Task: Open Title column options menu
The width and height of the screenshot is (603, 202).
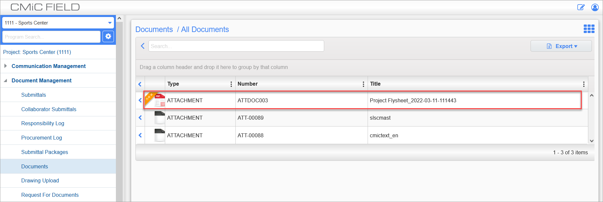Action: pyautogui.click(x=584, y=84)
